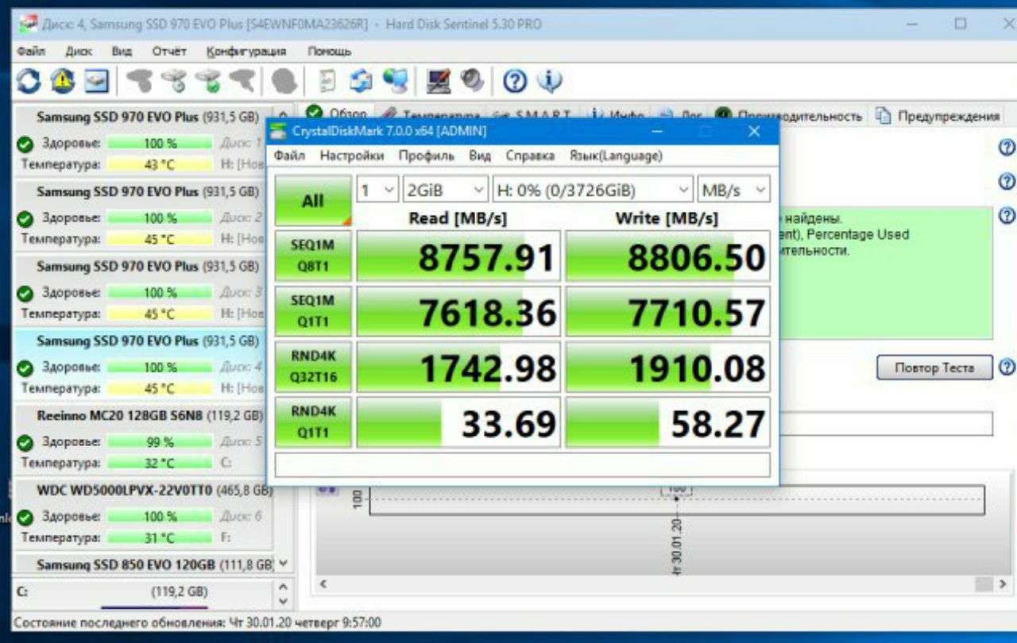
Task: Click the 1742.98 RND4K read result
Action: 458,367
